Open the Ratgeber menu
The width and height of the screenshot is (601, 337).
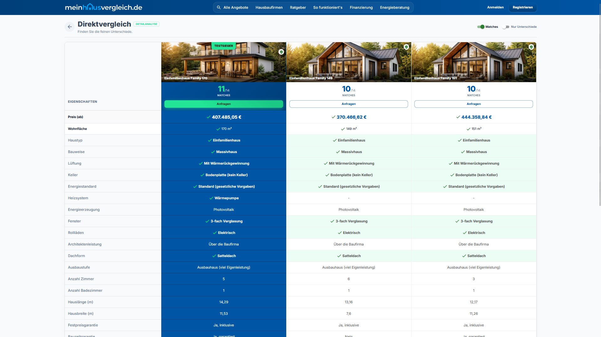pos(298,7)
